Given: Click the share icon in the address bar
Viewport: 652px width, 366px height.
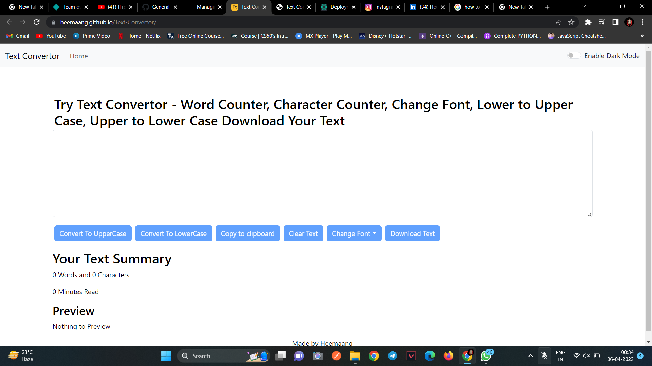Looking at the screenshot, I should point(558,22).
